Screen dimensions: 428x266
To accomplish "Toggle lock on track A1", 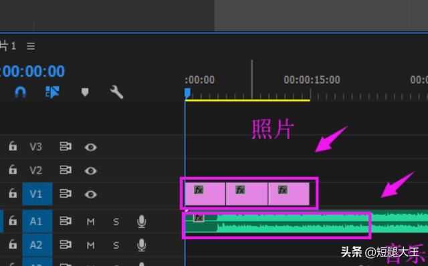I will (13, 221).
